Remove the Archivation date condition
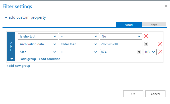The width and height of the screenshot is (170, 104). point(160,44)
